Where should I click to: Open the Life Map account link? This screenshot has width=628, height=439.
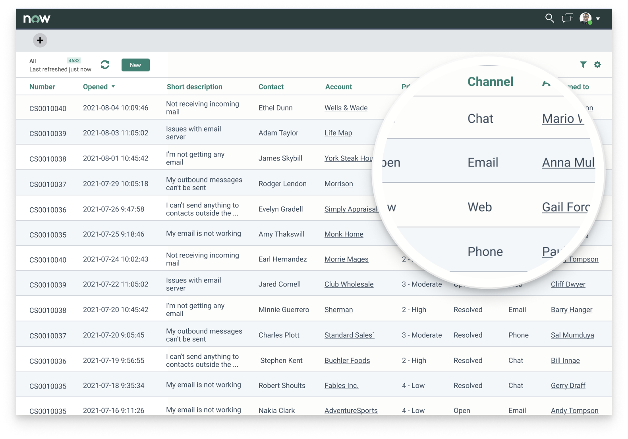pos(338,133)
